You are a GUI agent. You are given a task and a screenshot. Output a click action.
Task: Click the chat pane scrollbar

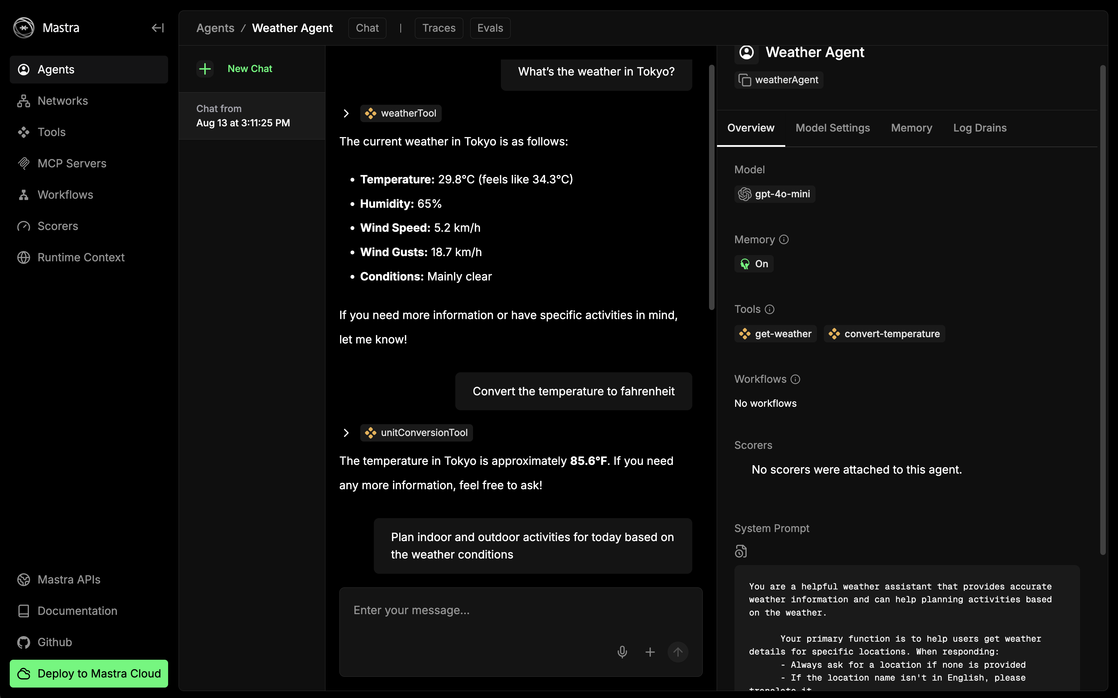711,188
